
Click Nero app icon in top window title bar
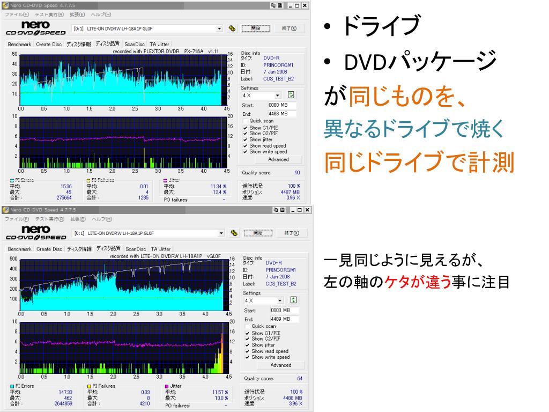tap(5, 5)
